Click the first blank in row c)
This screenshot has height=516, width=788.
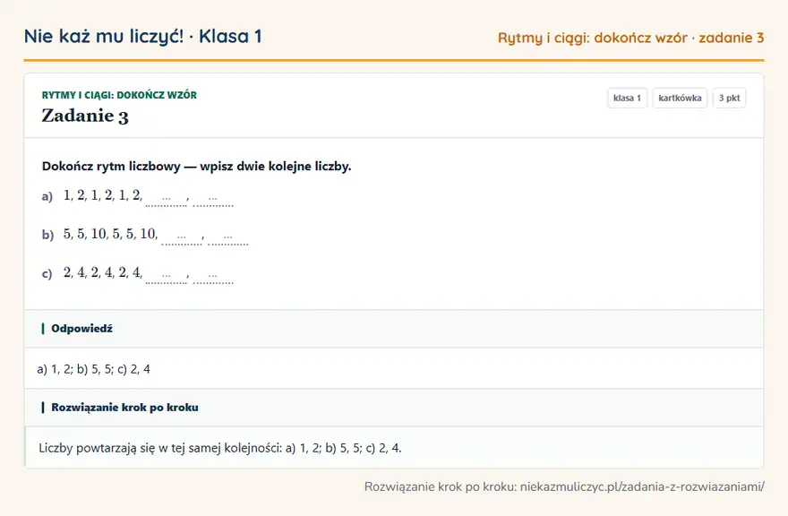tap(166, 276)
